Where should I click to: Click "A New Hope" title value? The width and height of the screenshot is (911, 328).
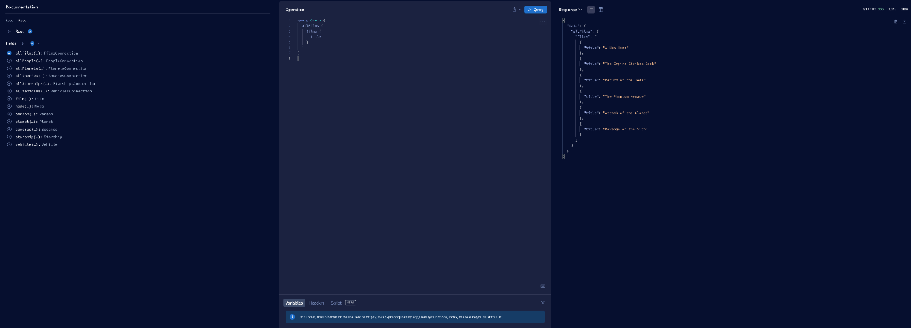615,48
